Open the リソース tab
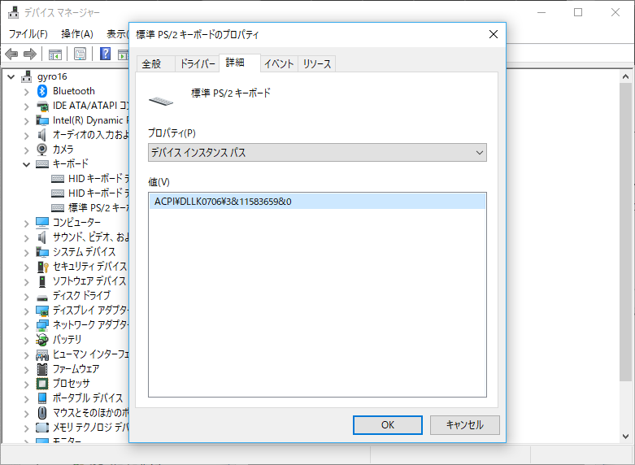 pyautogui.click(x=317, y=64)
